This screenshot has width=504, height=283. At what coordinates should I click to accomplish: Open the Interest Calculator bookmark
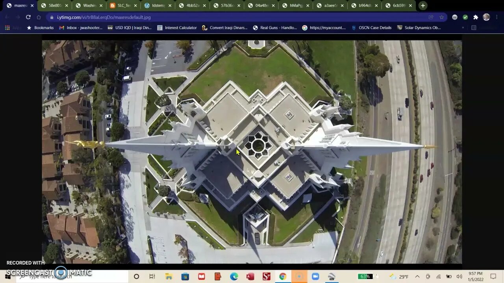(177, 28)
